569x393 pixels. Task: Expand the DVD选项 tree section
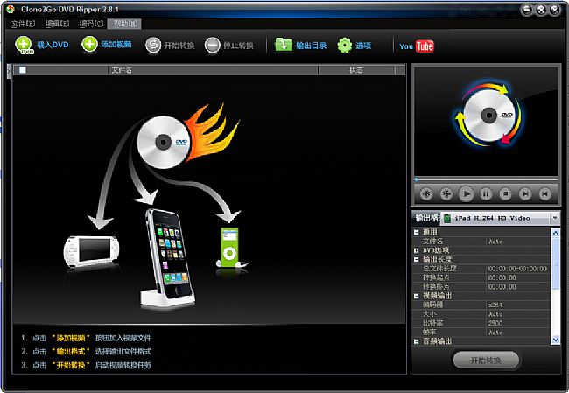[417, 249]
